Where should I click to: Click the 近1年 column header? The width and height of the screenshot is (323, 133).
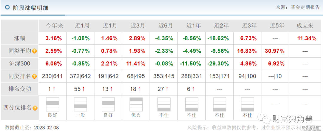[194, 26]
